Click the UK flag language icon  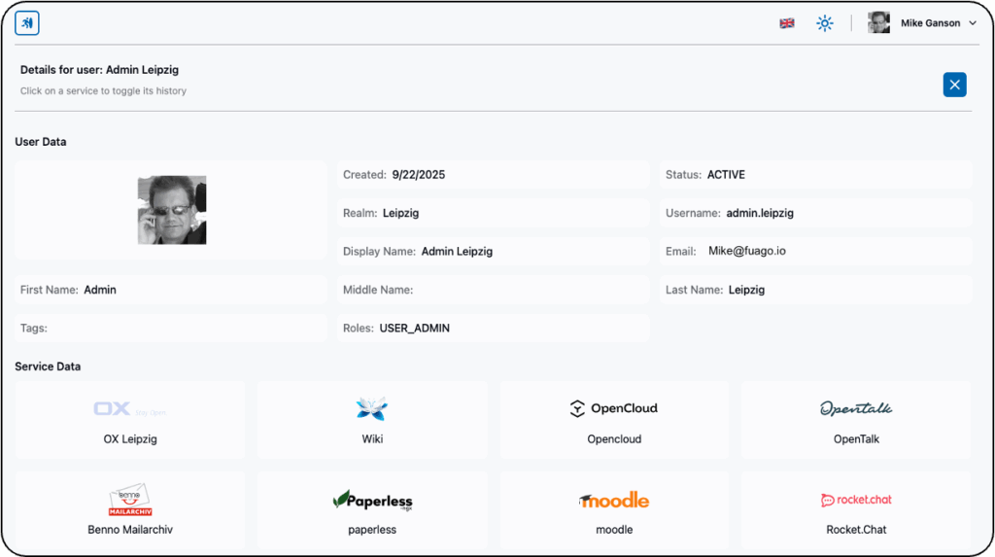[x=787, y=23]
